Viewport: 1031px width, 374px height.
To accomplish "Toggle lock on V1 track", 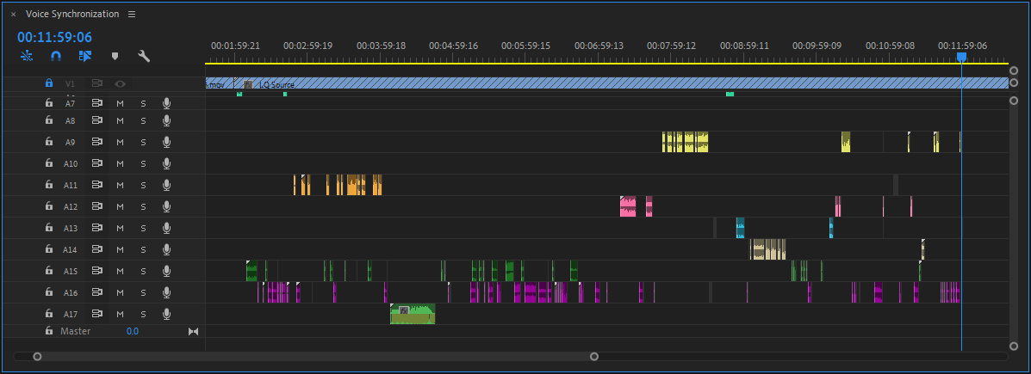I will pyautogui.click(x=48, y=83).
